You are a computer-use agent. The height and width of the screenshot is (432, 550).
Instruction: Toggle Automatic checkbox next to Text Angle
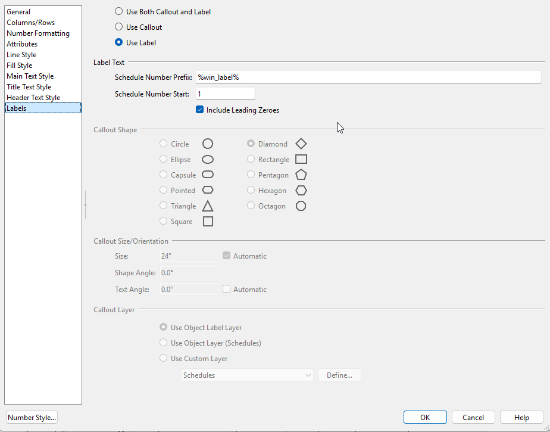click(x=227, y=290)
